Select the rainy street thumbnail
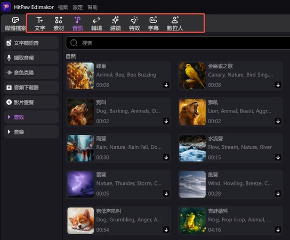 80,148
